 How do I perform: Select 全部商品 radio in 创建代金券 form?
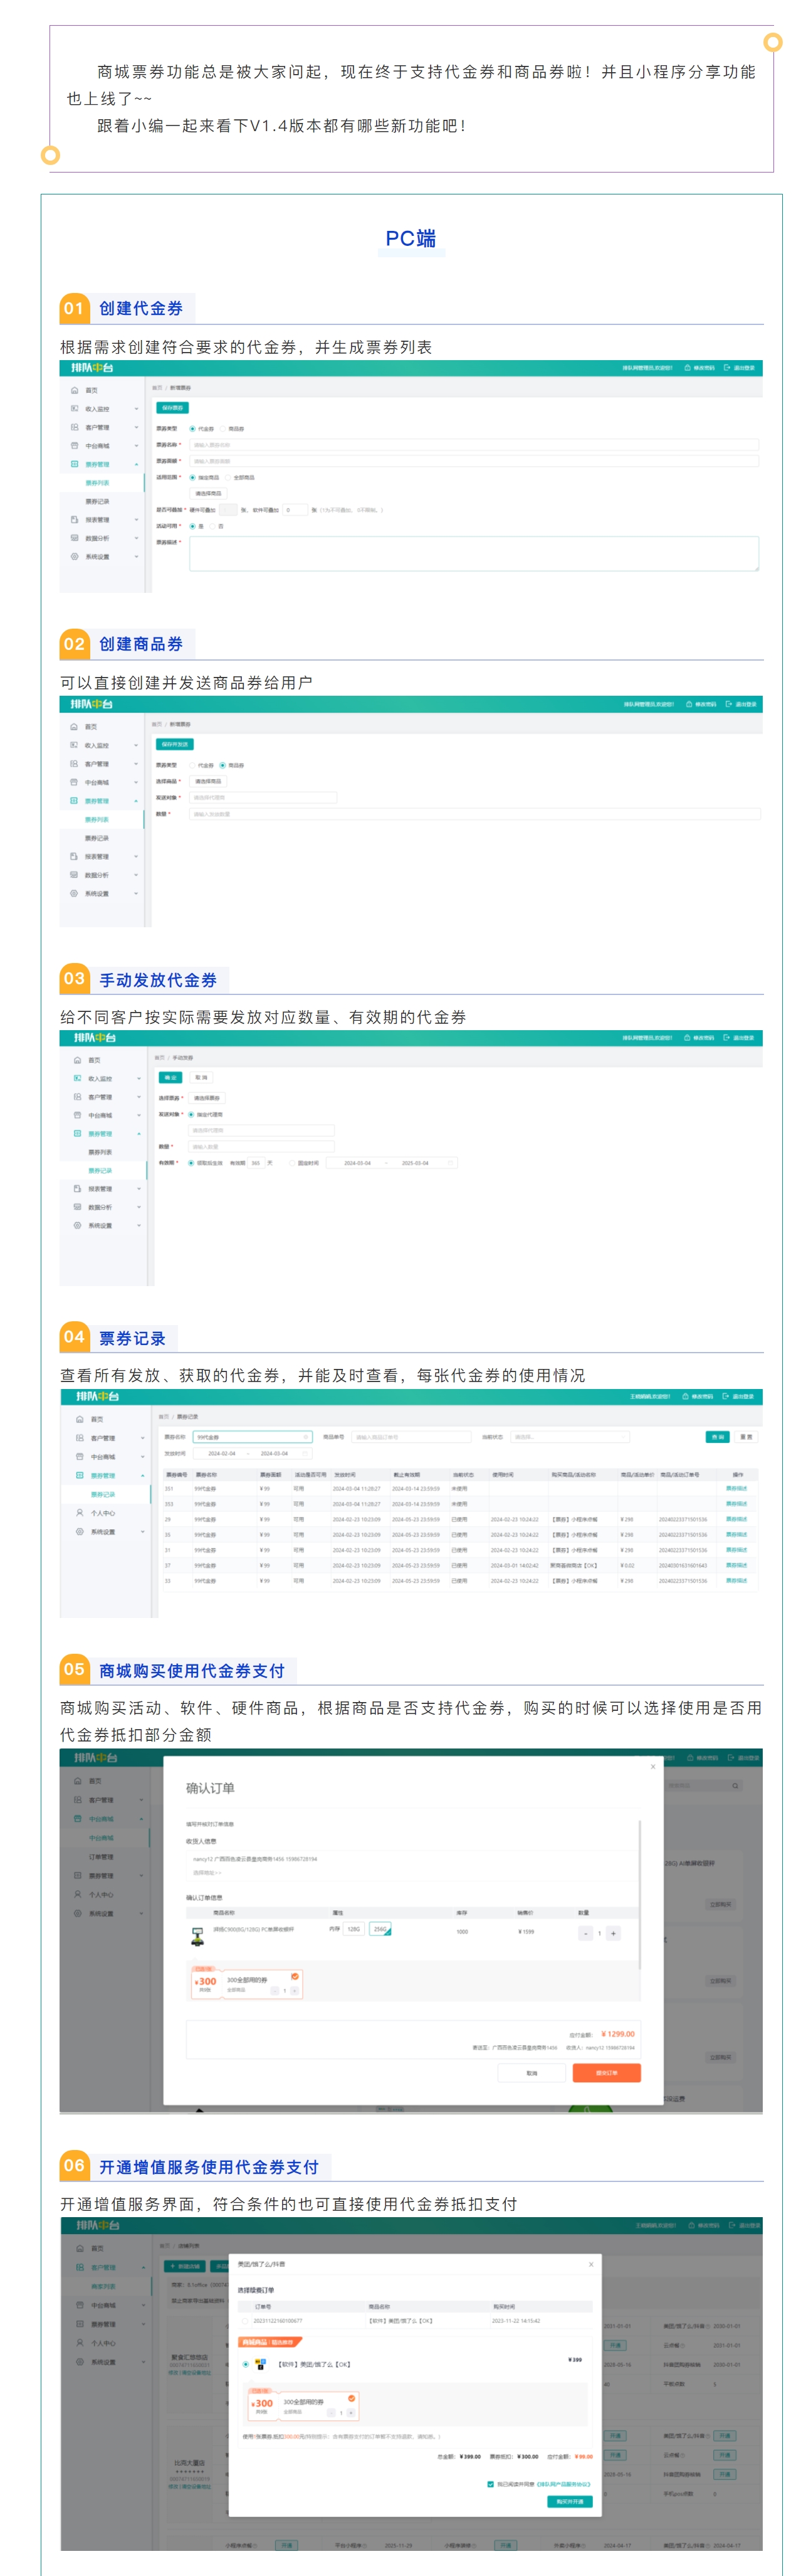click(227, 478)
